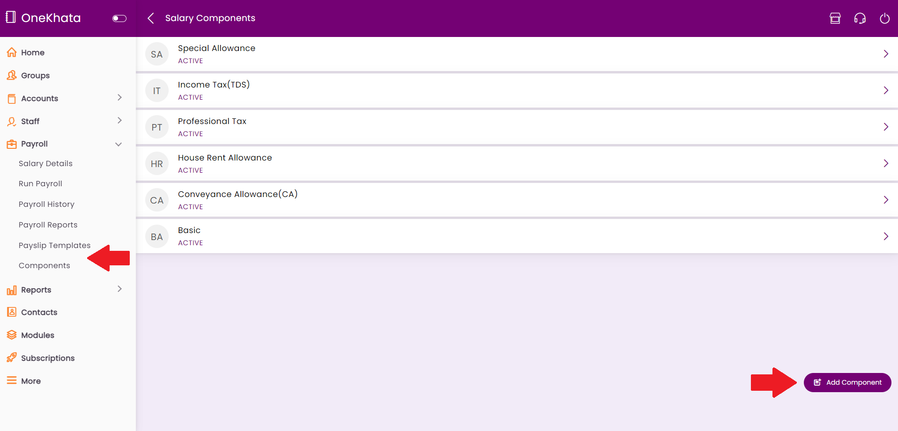Open Run Payroll submenu item
Screen dimensions: 898x431
click(40, 183)
